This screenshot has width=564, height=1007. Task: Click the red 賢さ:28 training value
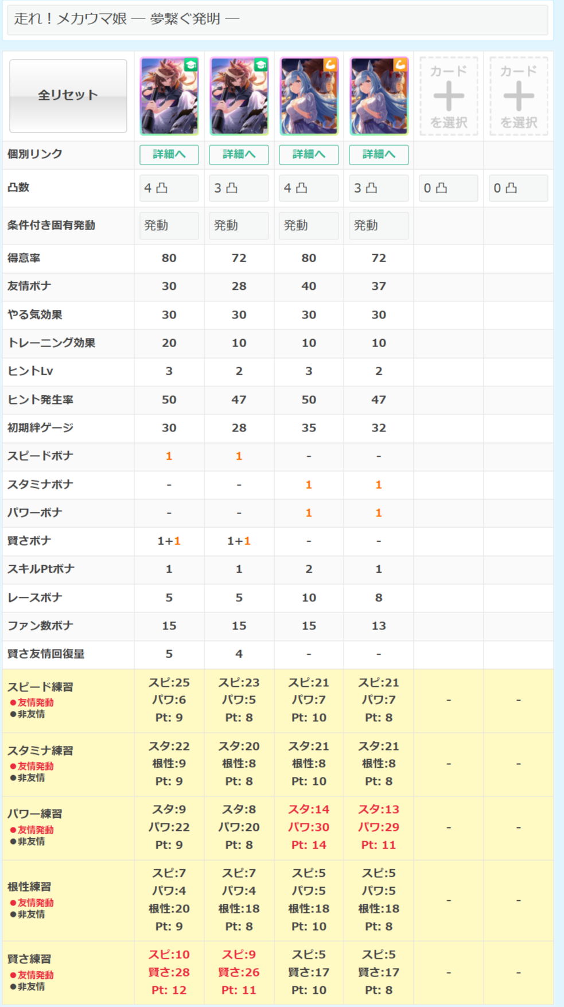pos(169,973)
